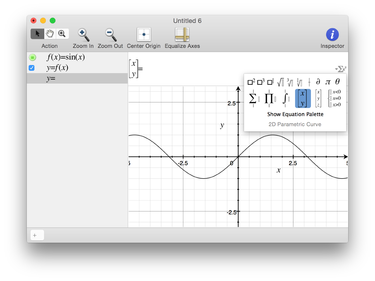Select the arrow selection tool
Image resolution: width=375 pixels, height=281 pixels.
(x=37, y=34)
